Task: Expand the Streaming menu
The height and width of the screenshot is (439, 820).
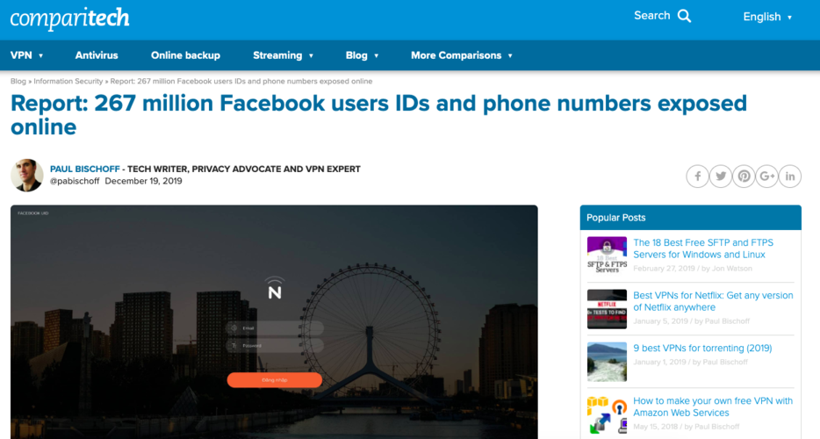Action: 283,55
